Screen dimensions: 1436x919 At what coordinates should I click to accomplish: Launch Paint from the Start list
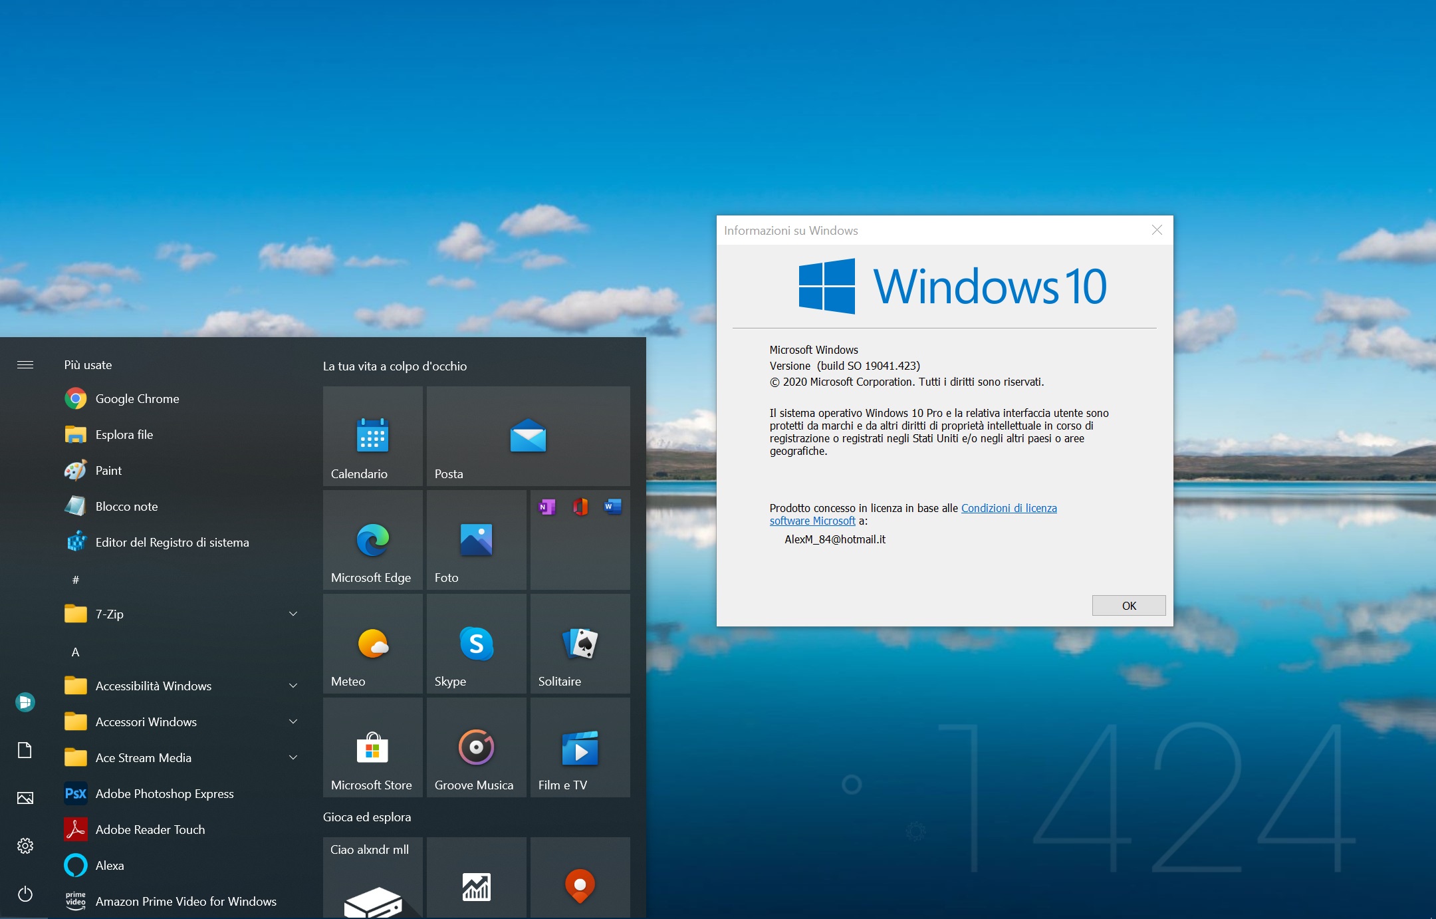(179, 471)
